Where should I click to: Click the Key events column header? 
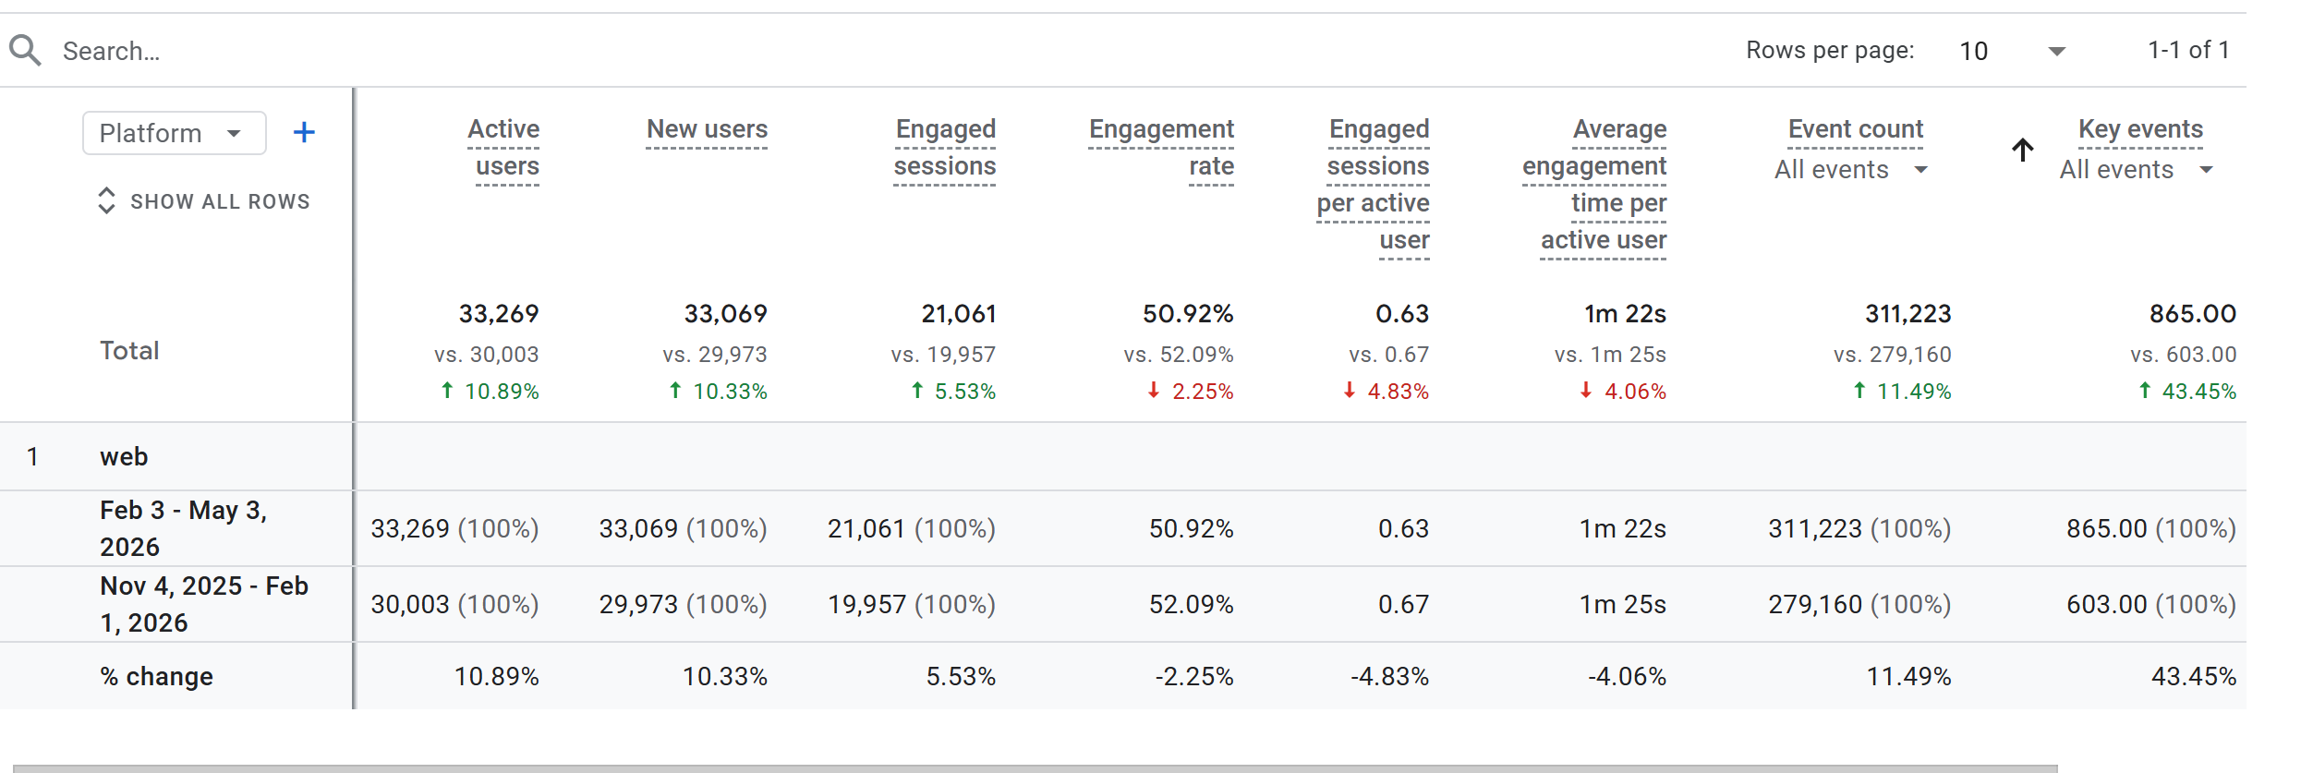point(2140,129)
